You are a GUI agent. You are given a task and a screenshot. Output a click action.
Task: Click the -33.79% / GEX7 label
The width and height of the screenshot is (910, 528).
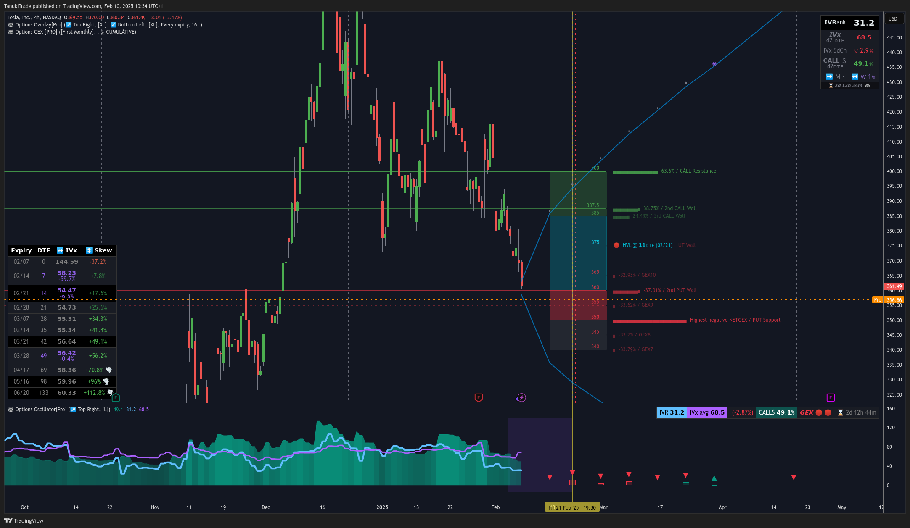pos(636,349)
